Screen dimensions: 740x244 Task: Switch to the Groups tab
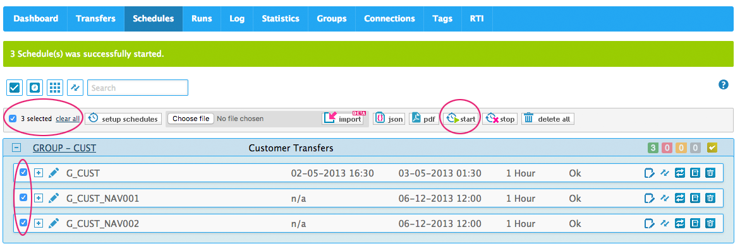(332, 19)
